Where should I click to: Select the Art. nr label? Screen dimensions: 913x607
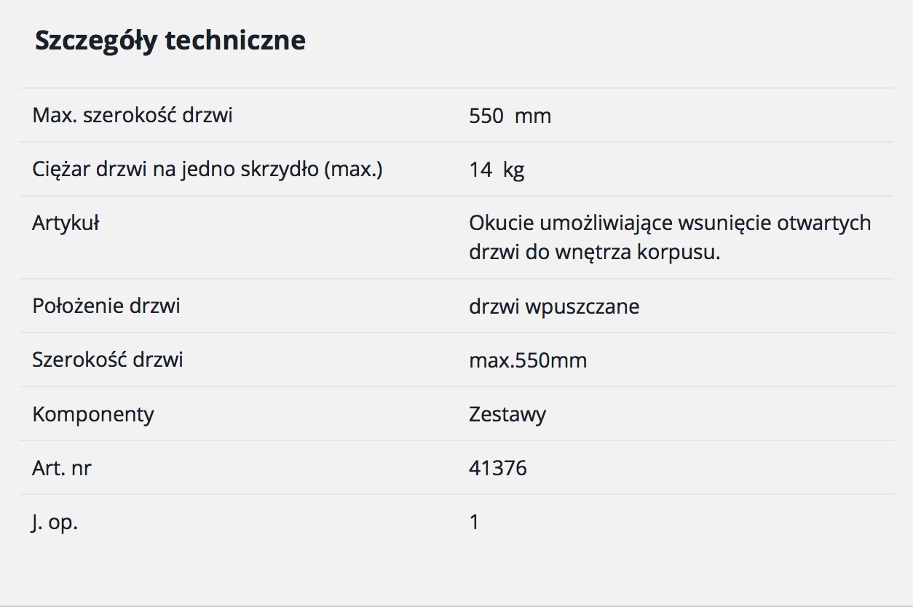coord(62,468)
